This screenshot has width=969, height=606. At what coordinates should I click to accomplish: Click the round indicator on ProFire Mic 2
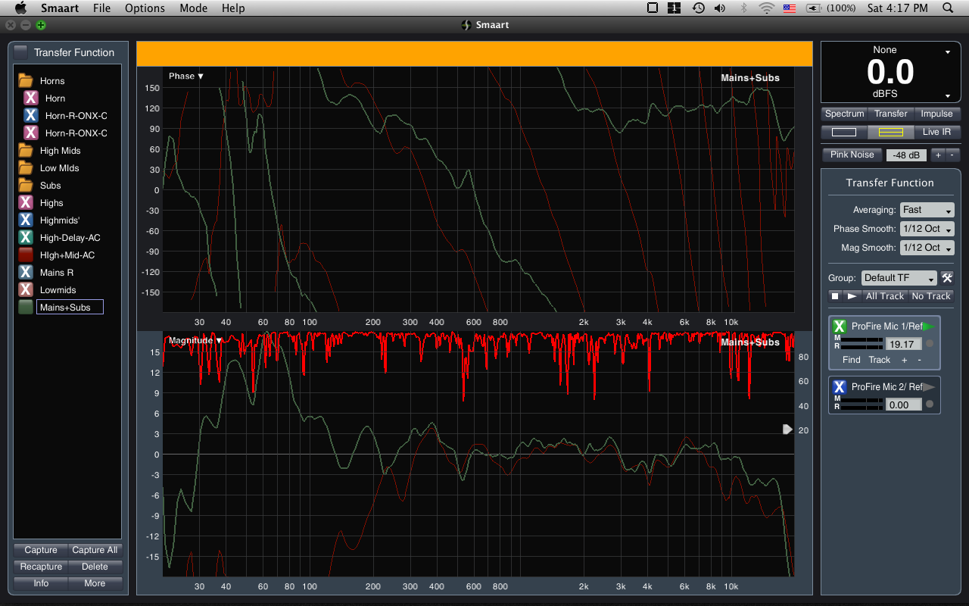tap(930, 404)
